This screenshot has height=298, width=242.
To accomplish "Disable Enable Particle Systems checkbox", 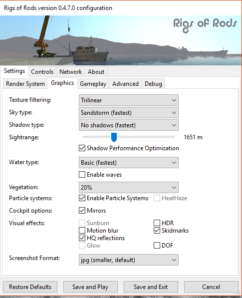I will 82,198.
